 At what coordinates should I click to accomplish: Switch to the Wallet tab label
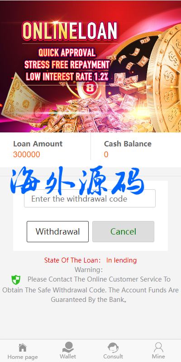[68, 357]
